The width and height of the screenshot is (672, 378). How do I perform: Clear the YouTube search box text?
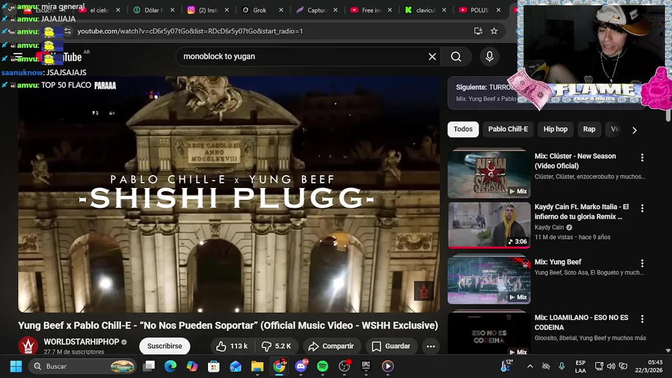coord(432,57)
